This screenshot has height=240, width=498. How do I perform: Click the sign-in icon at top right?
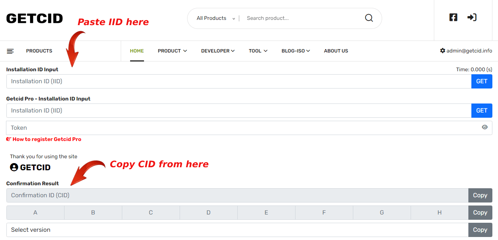click(472, 17)
